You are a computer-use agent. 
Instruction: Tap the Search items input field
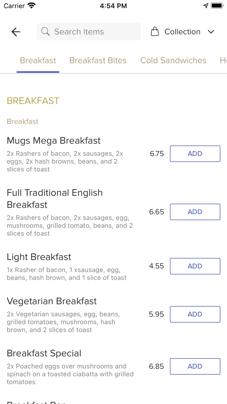tap(89, 32)
